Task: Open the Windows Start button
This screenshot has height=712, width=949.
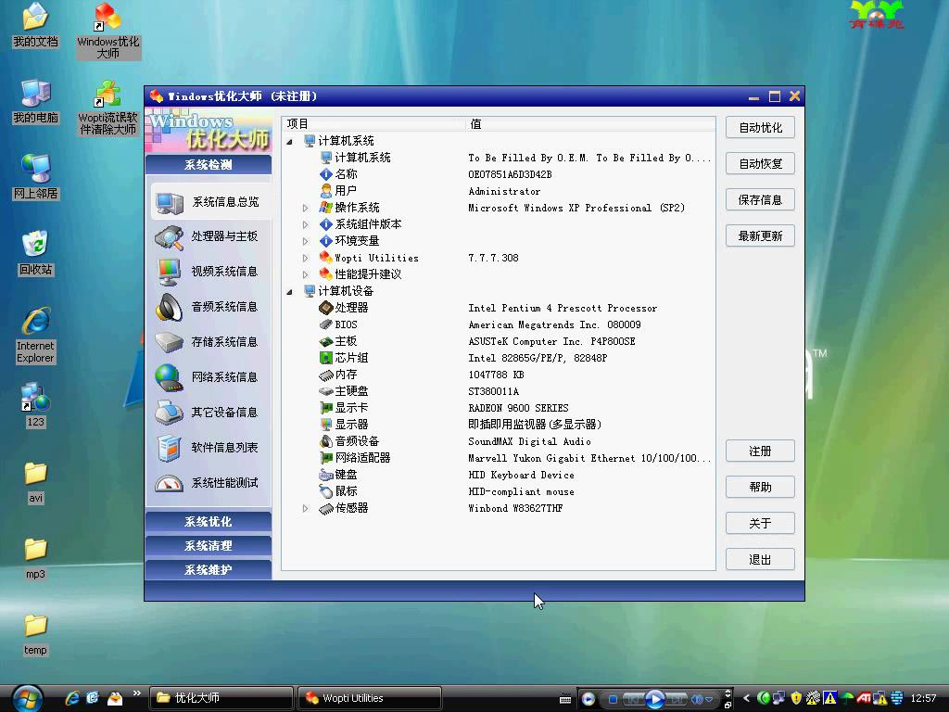Action: click(27, 699)
